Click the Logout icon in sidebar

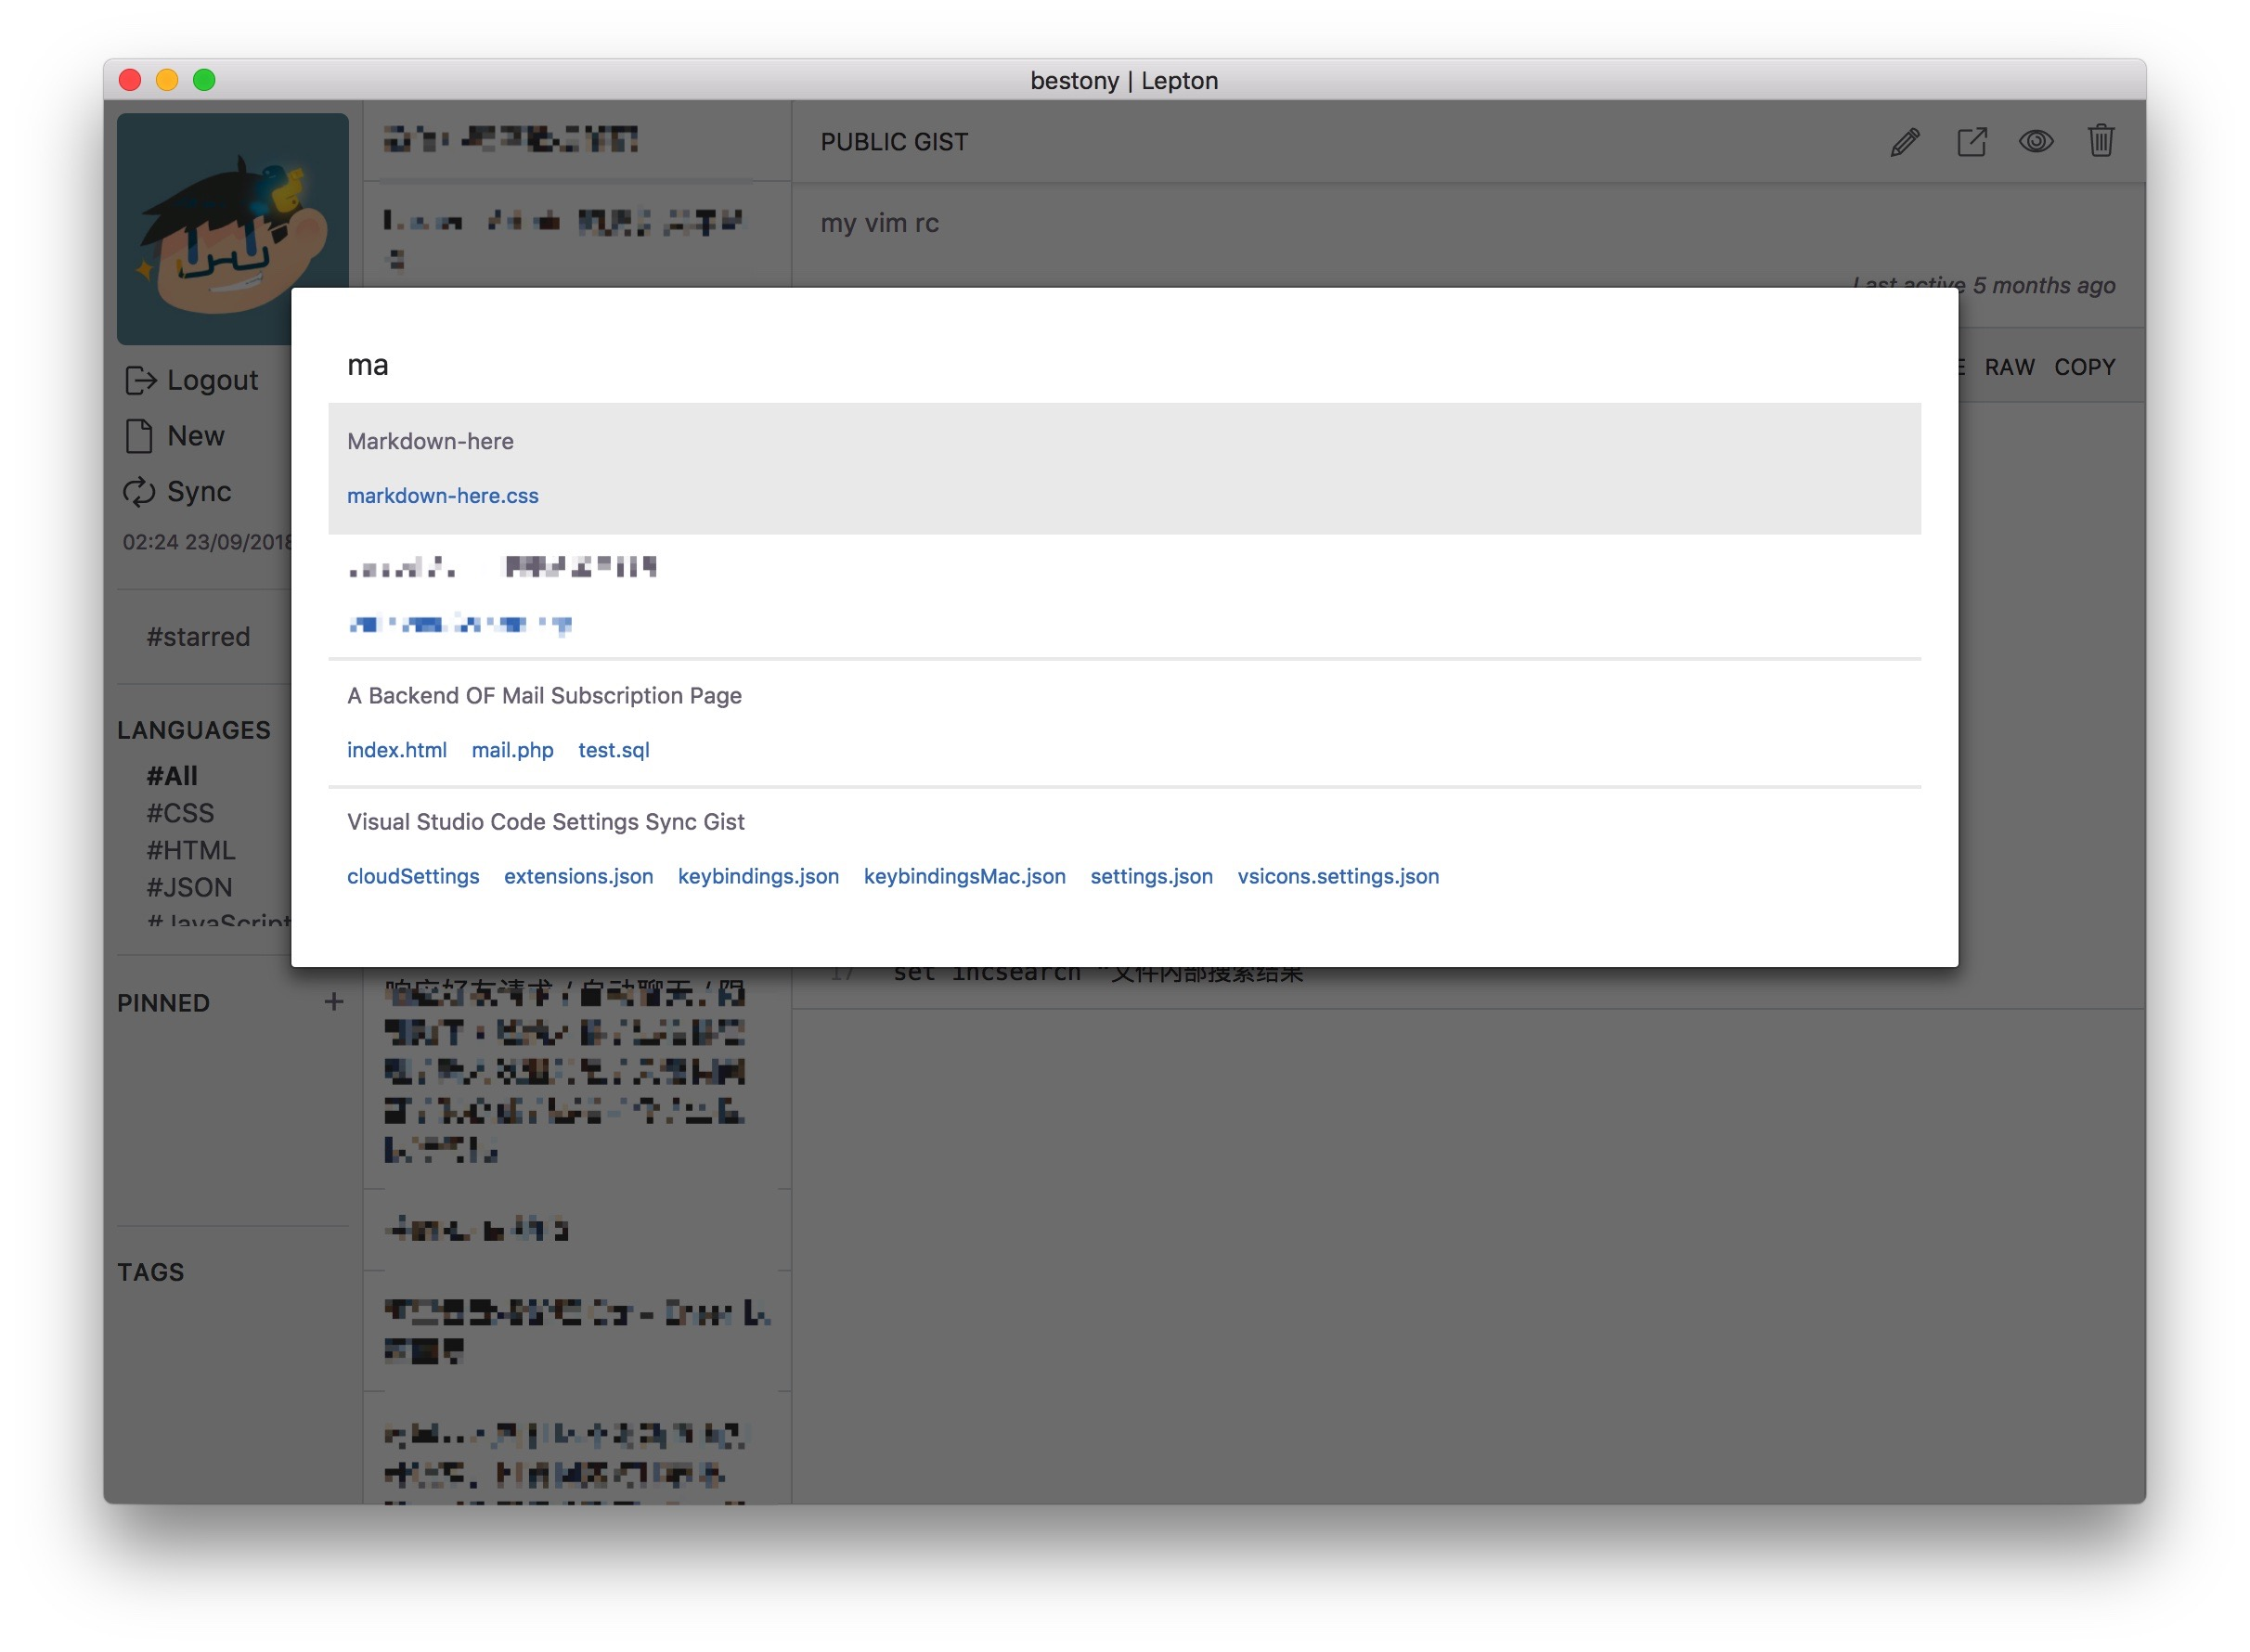click(x=140, y=380)
